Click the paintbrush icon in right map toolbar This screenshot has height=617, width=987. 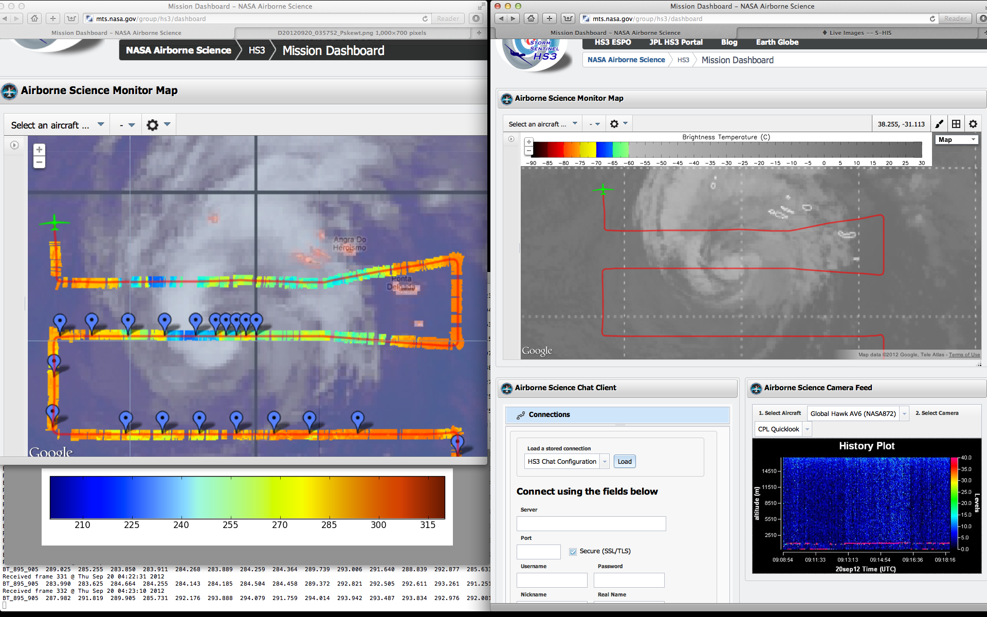click(939, 124)
